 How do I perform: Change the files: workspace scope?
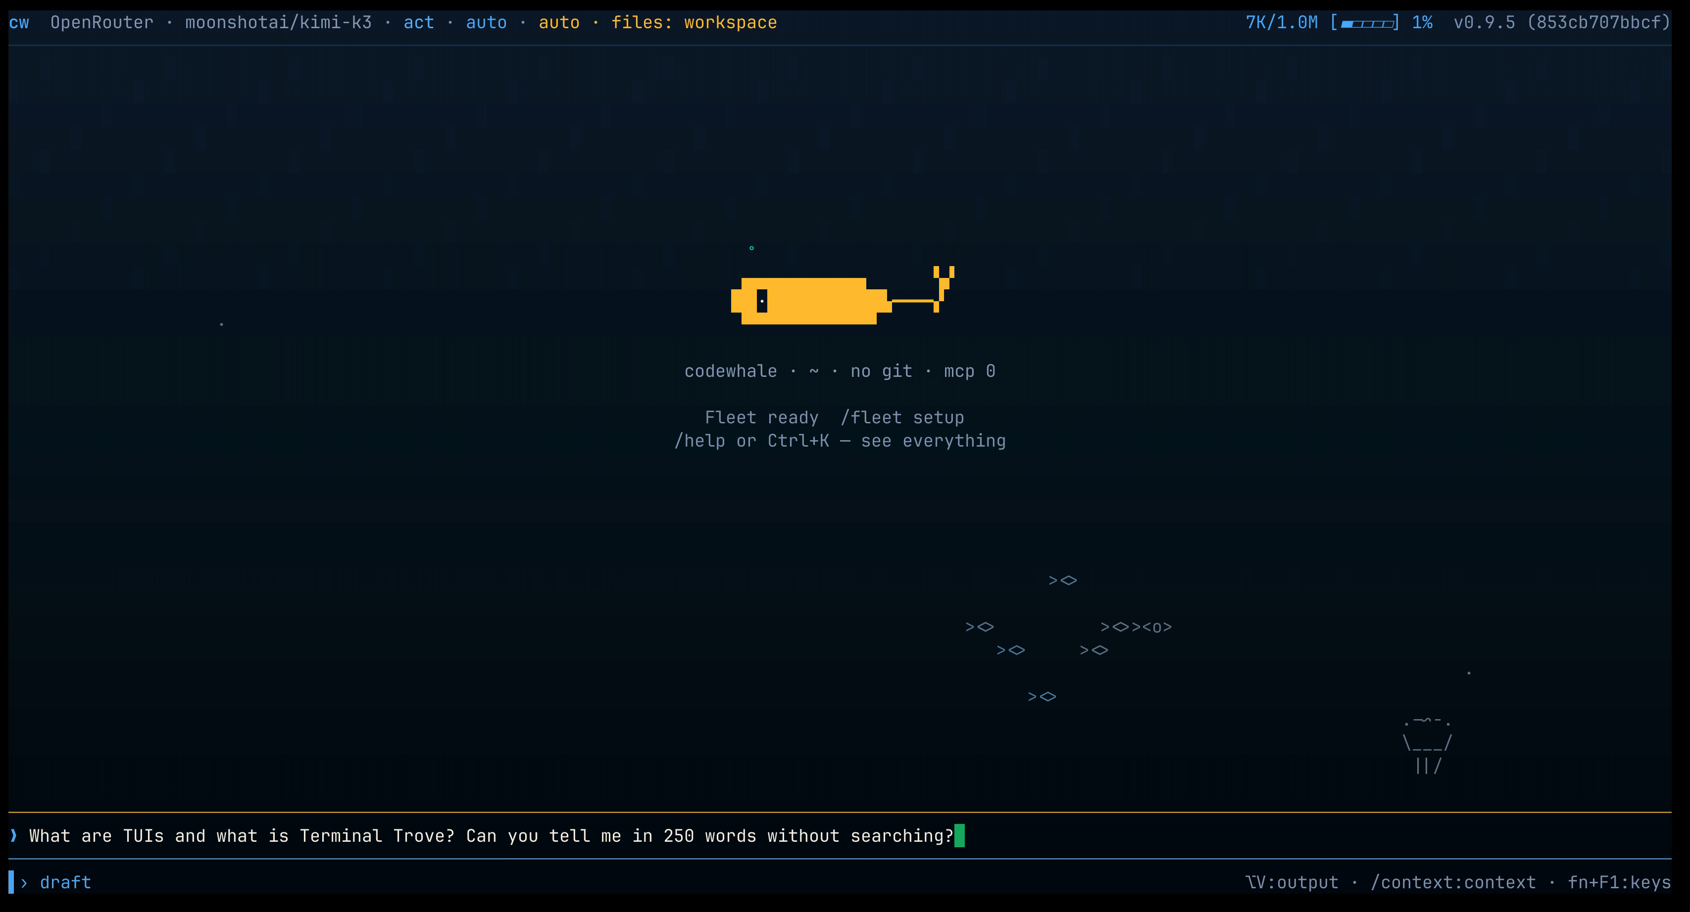coord(694,23)
